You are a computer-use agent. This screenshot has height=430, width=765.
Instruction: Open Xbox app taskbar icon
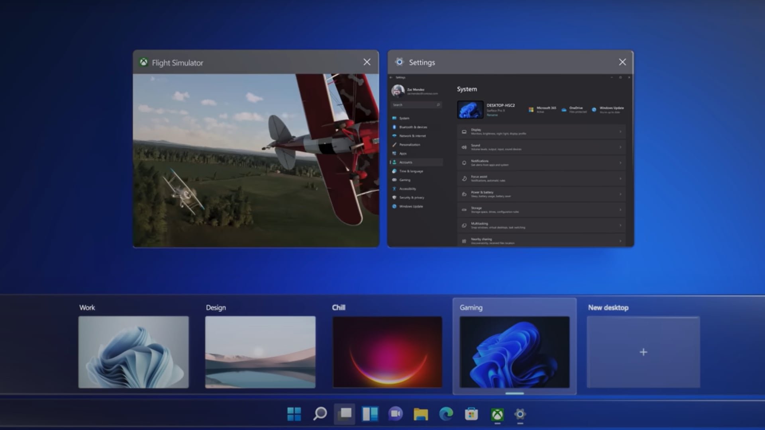click(x=497, y=415)
